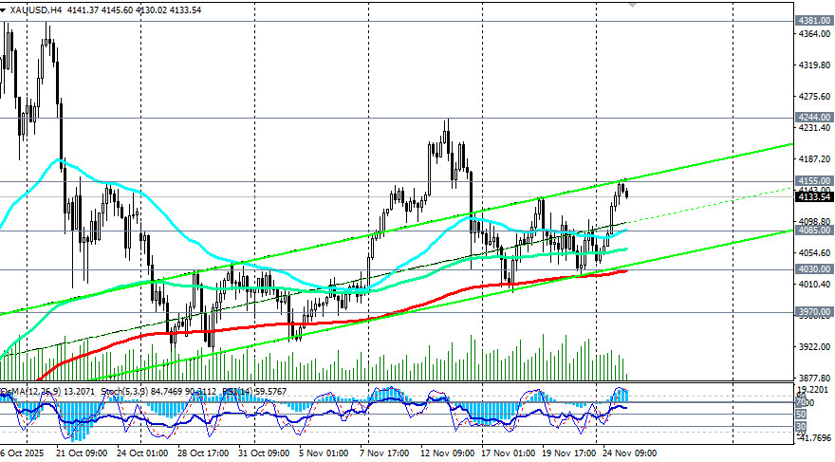Click the OsMA(12,26,9) indicator label

point(31,392)
